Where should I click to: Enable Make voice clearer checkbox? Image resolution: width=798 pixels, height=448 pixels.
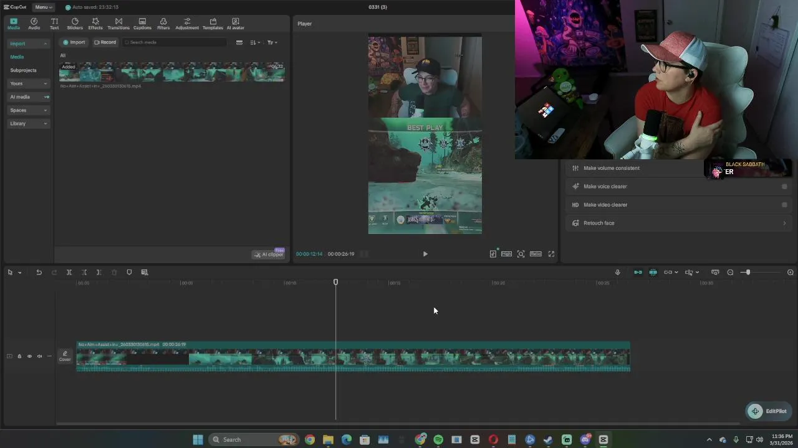point(784,187)
